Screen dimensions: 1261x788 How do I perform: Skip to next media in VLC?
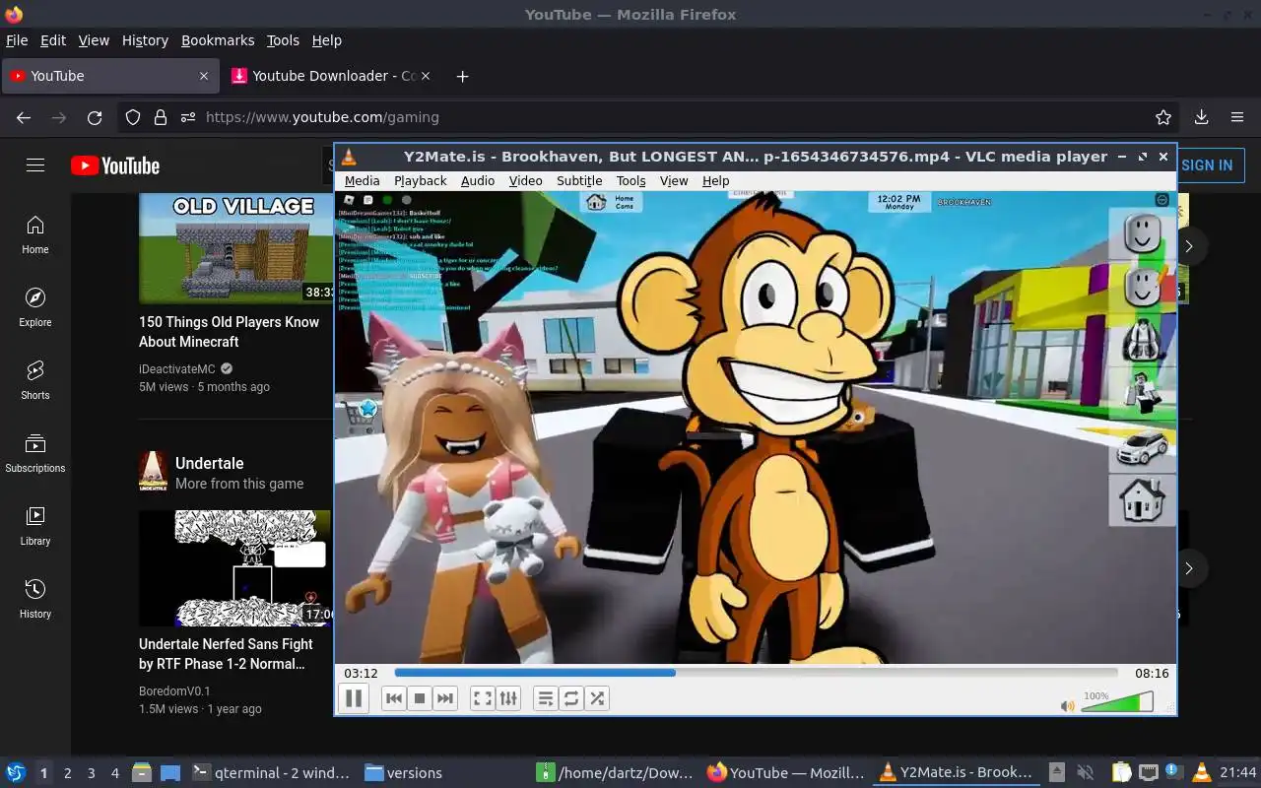pyautogui.click(x=445, y=698)
